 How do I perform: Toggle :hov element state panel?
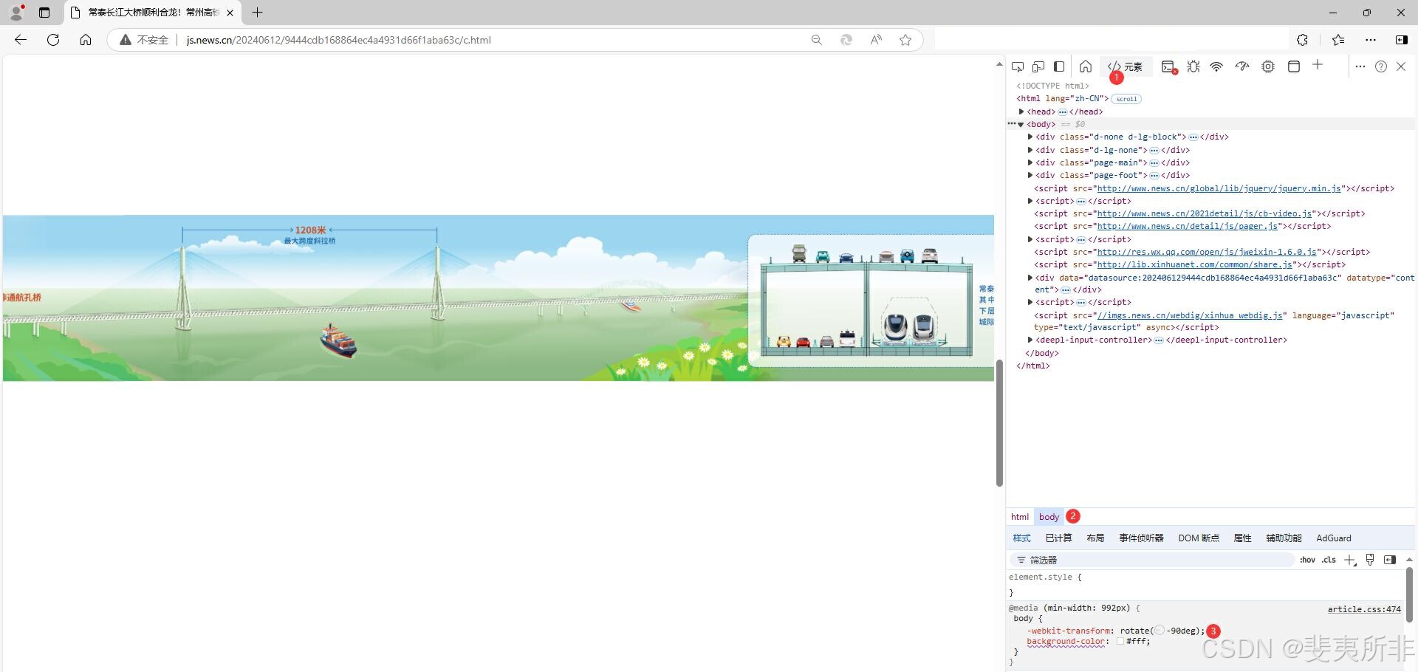1307,560
